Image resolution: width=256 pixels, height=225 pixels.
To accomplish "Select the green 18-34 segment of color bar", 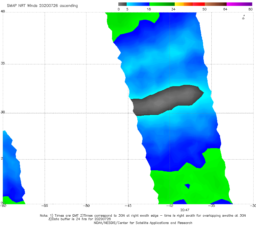I will [162, 4].
